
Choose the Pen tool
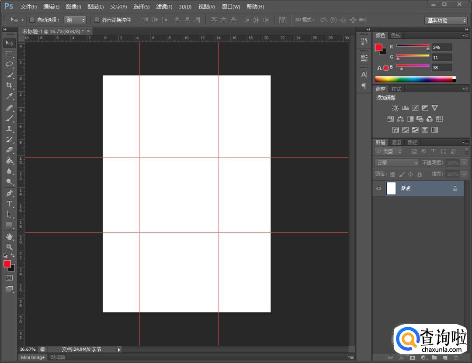tap(9, 193)
